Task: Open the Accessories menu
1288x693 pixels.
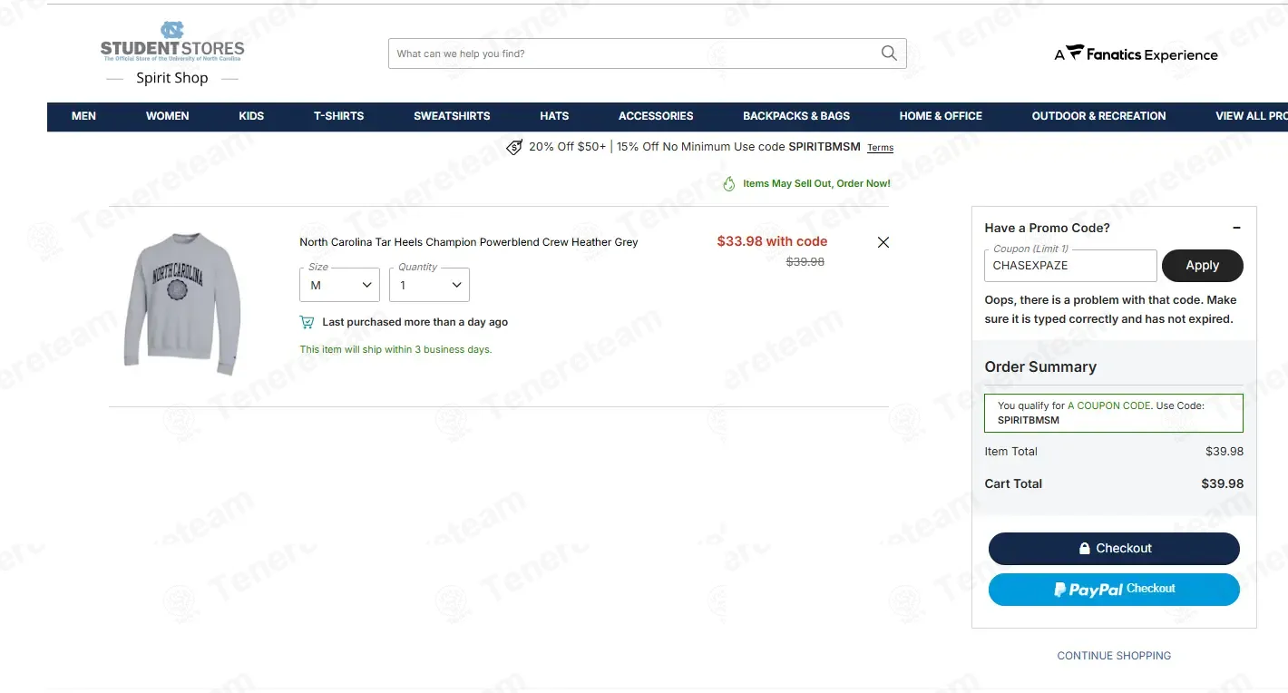Action: coord(656,116)
